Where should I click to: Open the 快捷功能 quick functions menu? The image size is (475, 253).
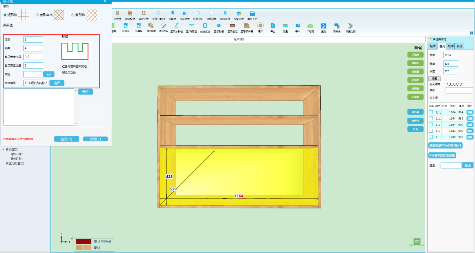click(x=350, y=26)
